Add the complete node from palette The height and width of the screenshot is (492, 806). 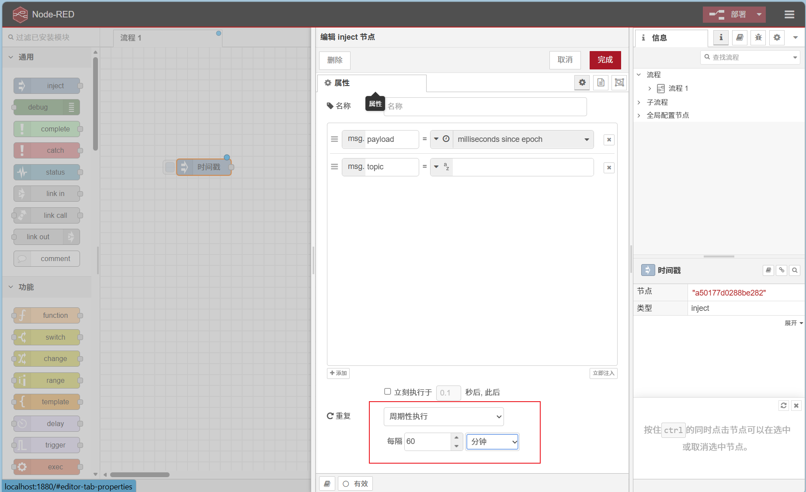pyautogui.click(x=47, y=129)
